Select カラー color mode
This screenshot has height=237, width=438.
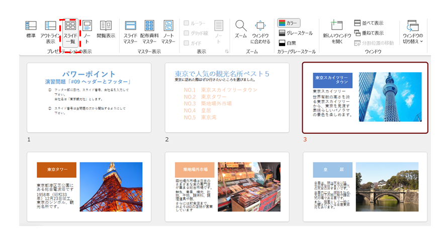coord(289,23)
